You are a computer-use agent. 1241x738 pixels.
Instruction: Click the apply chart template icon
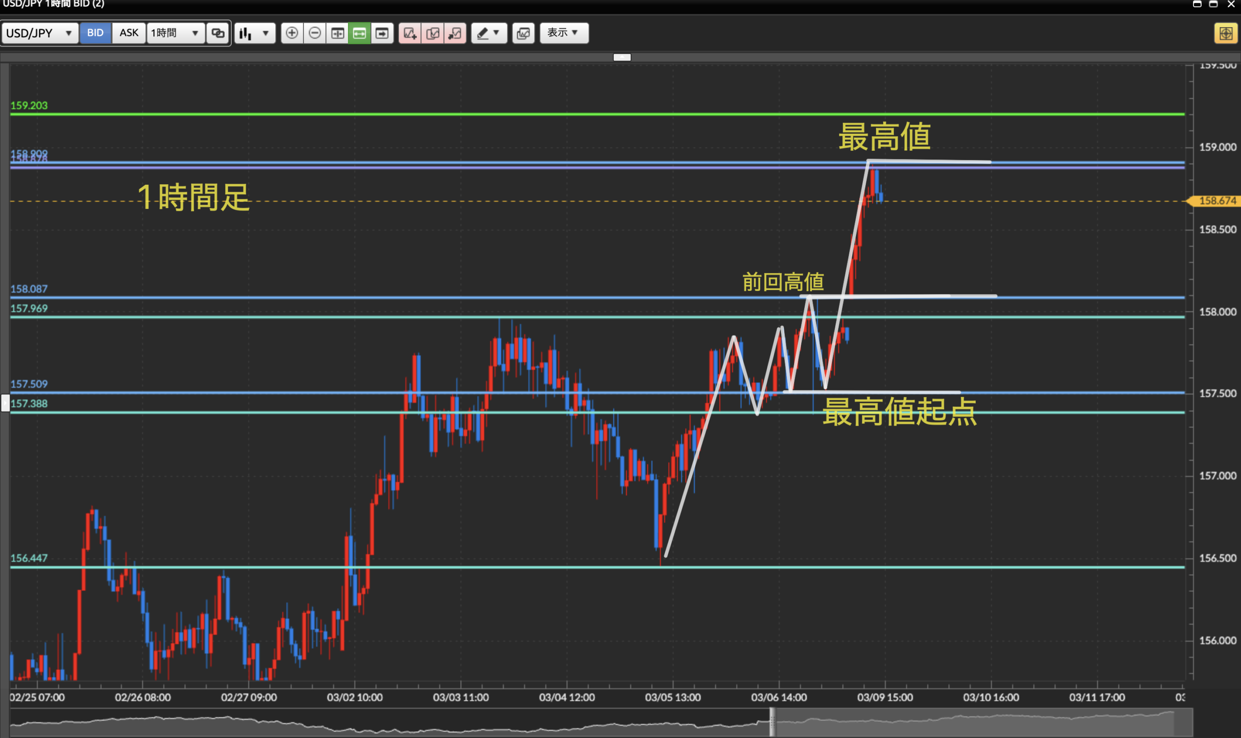pos(455,33)
